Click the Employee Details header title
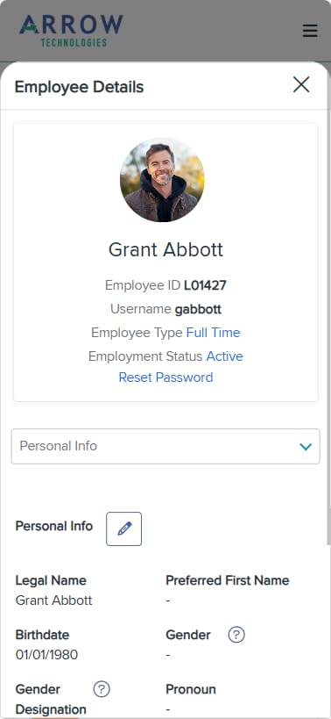331x719 pixels. click(79, 87)
